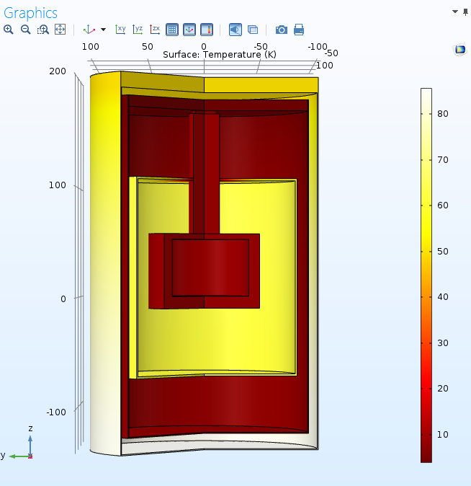This screenshot has height=486, width=471.
Task: Click the Zoom Extents icon
Action: pos(60,30)
